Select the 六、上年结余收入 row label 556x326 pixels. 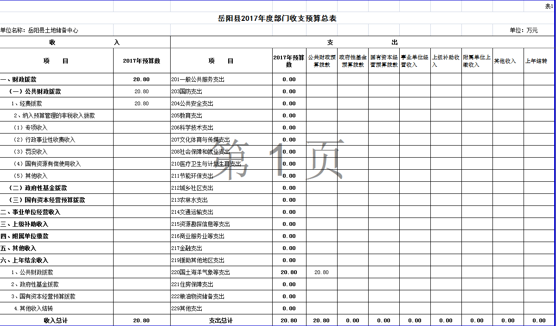[x=24, y=260]
